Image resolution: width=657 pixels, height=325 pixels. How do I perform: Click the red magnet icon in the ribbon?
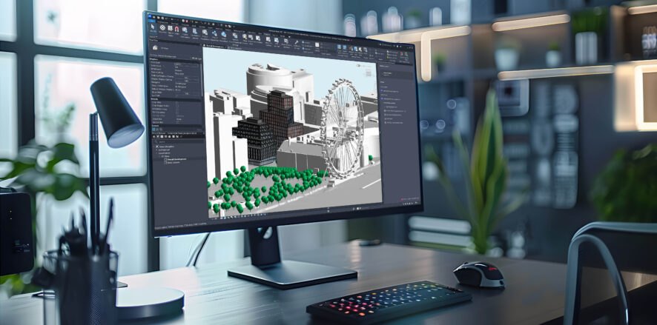(176, 30)
